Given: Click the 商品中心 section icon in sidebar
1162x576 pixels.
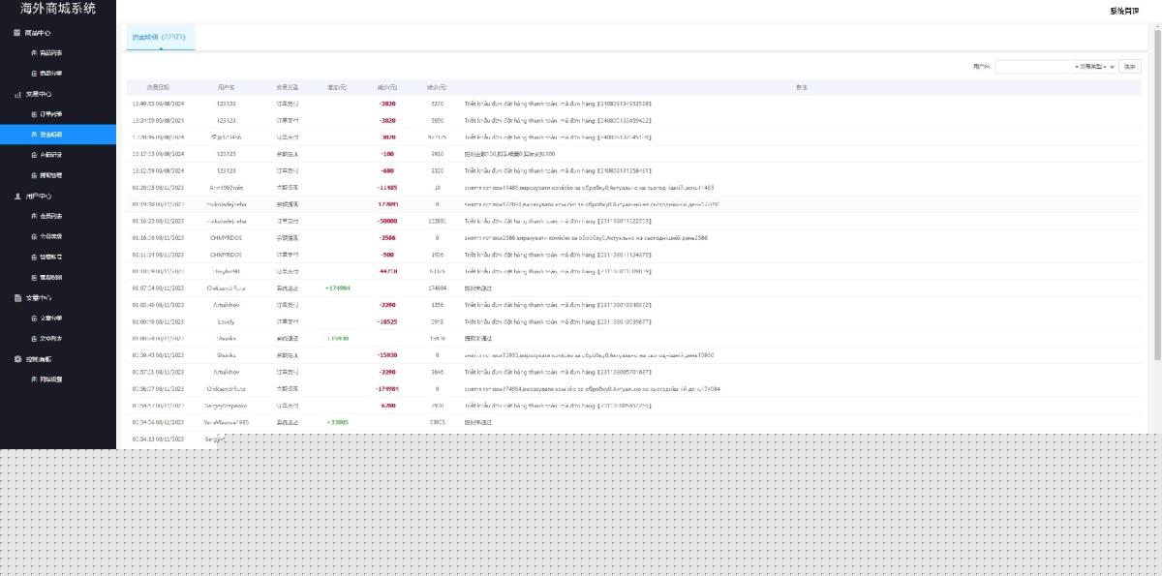Looking at the screenshot, I should [x=17, y=33].
